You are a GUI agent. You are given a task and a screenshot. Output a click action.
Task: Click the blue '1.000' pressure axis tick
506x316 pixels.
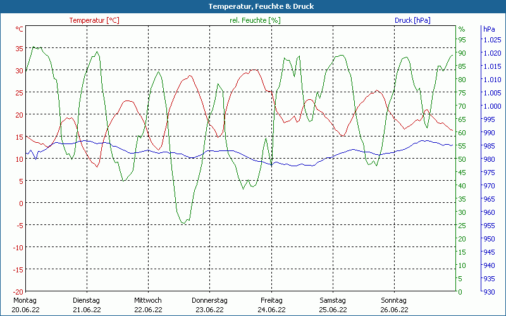492,106
